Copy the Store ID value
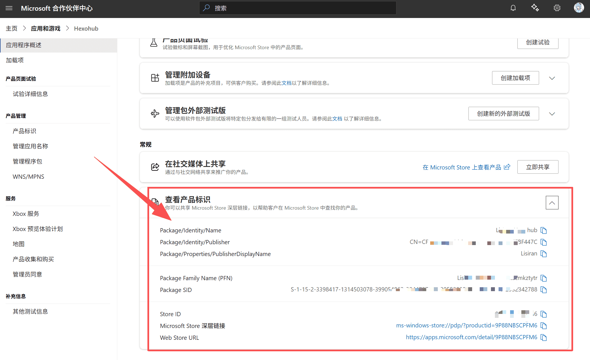 point(544,314)
